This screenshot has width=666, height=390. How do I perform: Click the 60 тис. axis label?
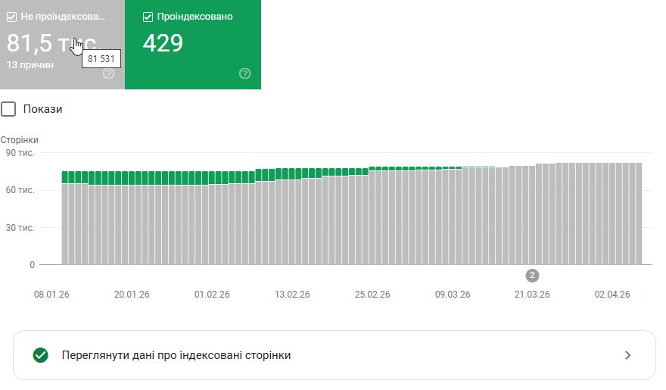point(20,190)
